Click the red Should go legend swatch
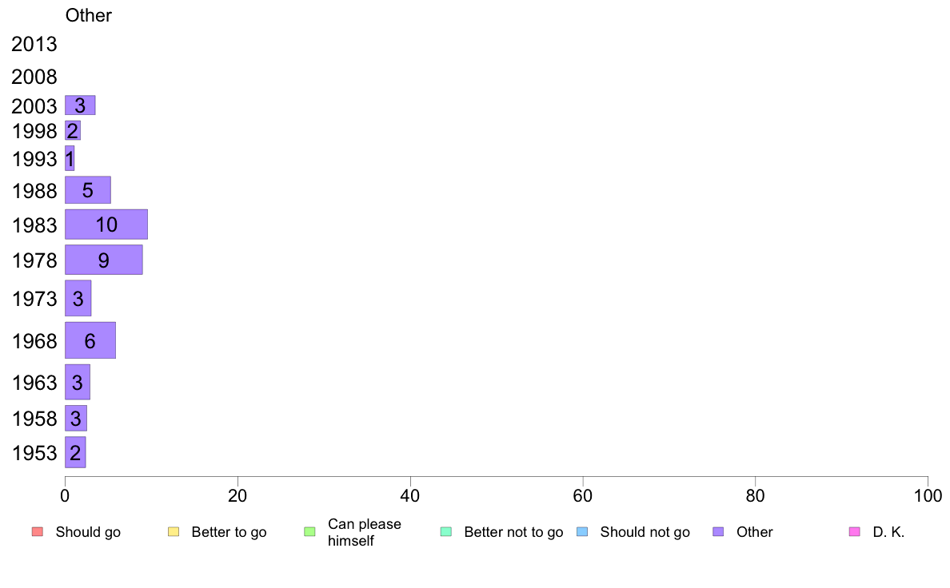The image size is (950, 588). click(x=38, y=532)
